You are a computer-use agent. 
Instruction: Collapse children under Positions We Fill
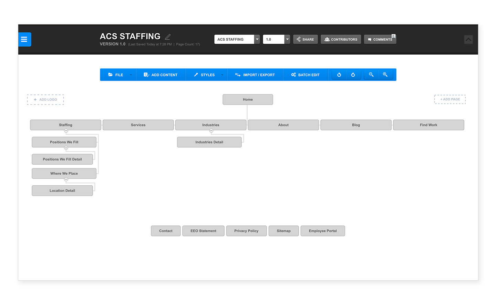click(66, 148)
